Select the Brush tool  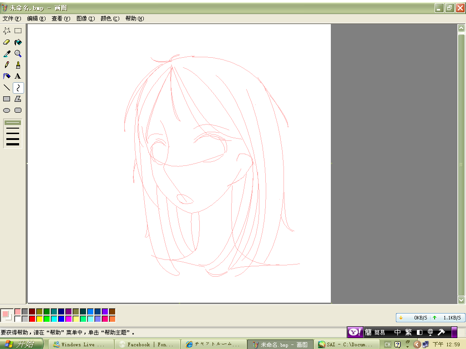click(18, 65)
